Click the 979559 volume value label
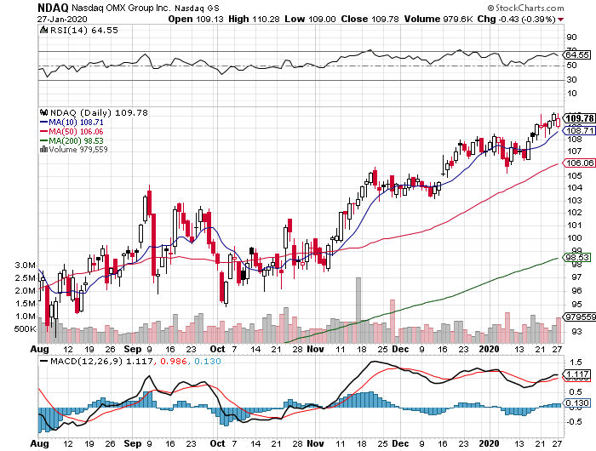The width and height of the screenshot is (596, 451). (578, 317)
